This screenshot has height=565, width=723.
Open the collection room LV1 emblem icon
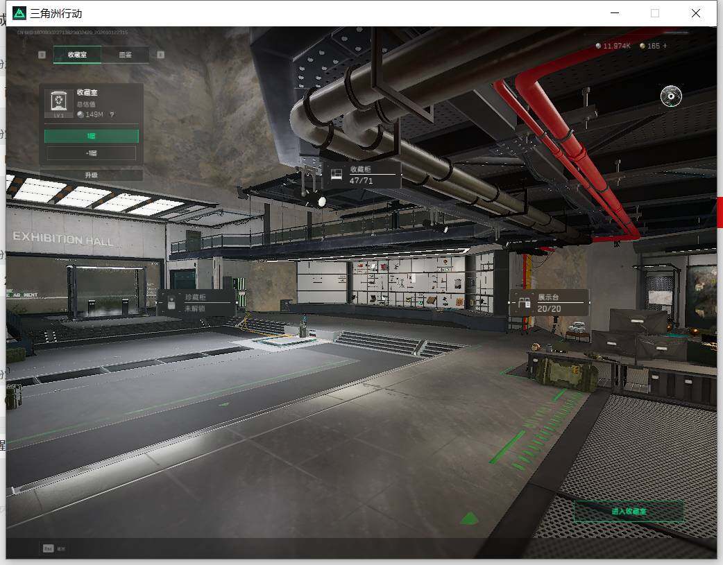(58, 104)
